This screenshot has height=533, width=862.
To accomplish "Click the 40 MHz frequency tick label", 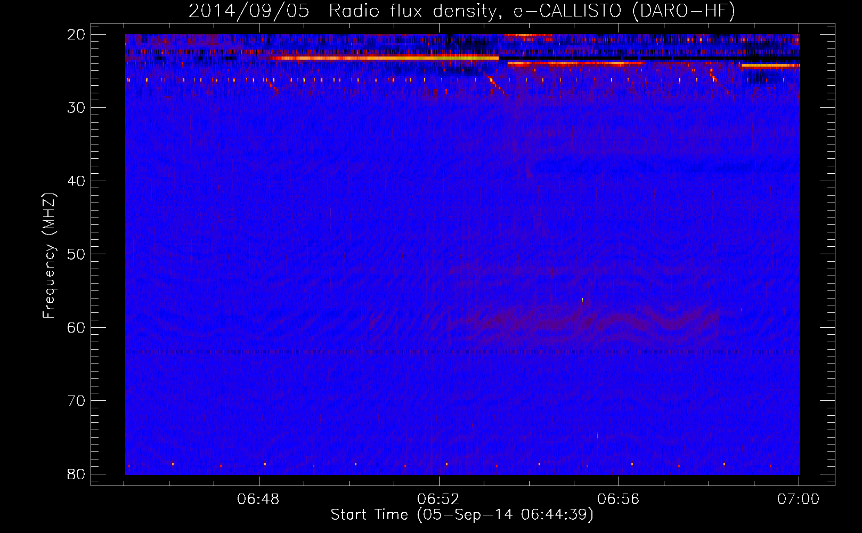I will pos(77,181).
